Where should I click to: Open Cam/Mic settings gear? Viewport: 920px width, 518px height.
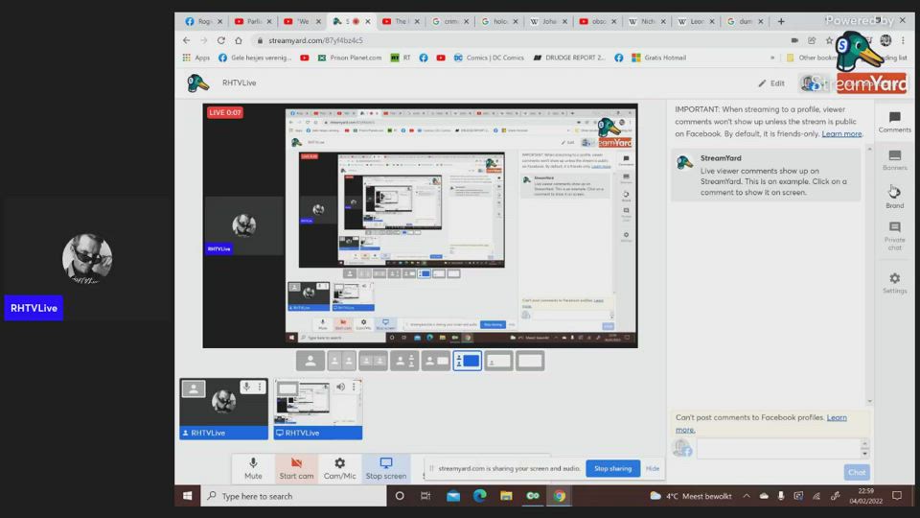click(339, 468)
